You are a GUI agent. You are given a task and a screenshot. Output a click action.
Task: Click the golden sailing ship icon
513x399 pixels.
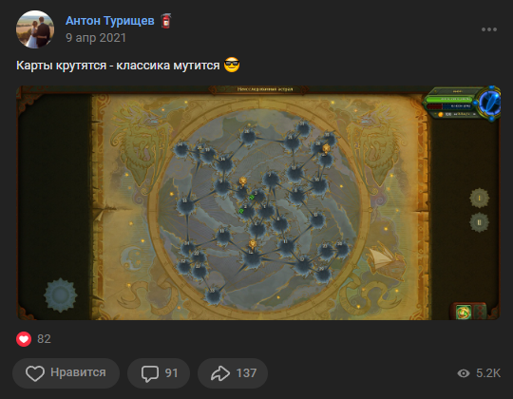click(385, 260)
